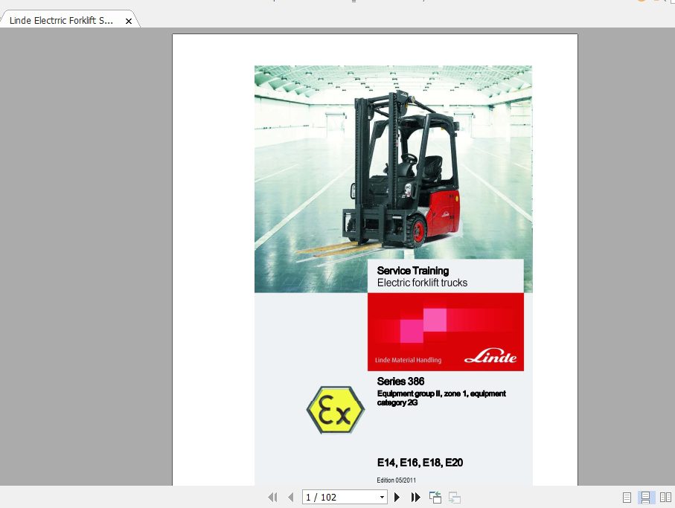
Task: Switch to single page layout
Action: point(627,498)
